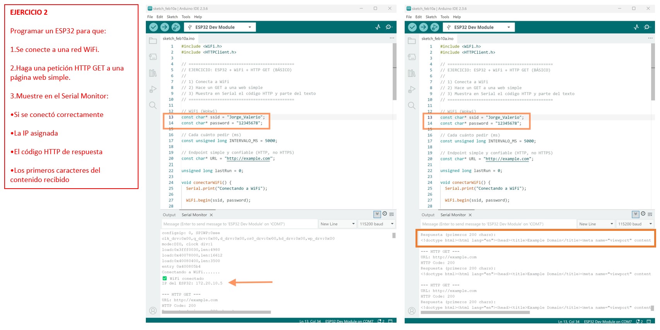Start Debugging icon in left window toolbar
660x330 pixels.
(176, 27)
